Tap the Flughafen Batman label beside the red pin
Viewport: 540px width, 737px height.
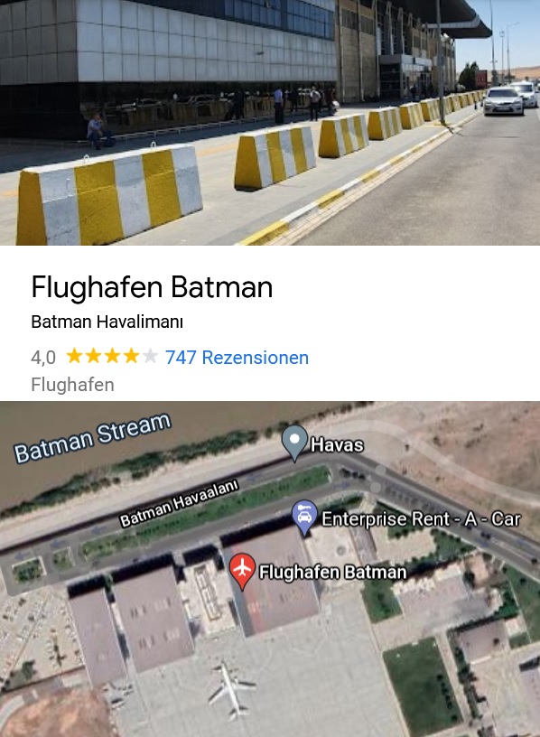(332, 572)
